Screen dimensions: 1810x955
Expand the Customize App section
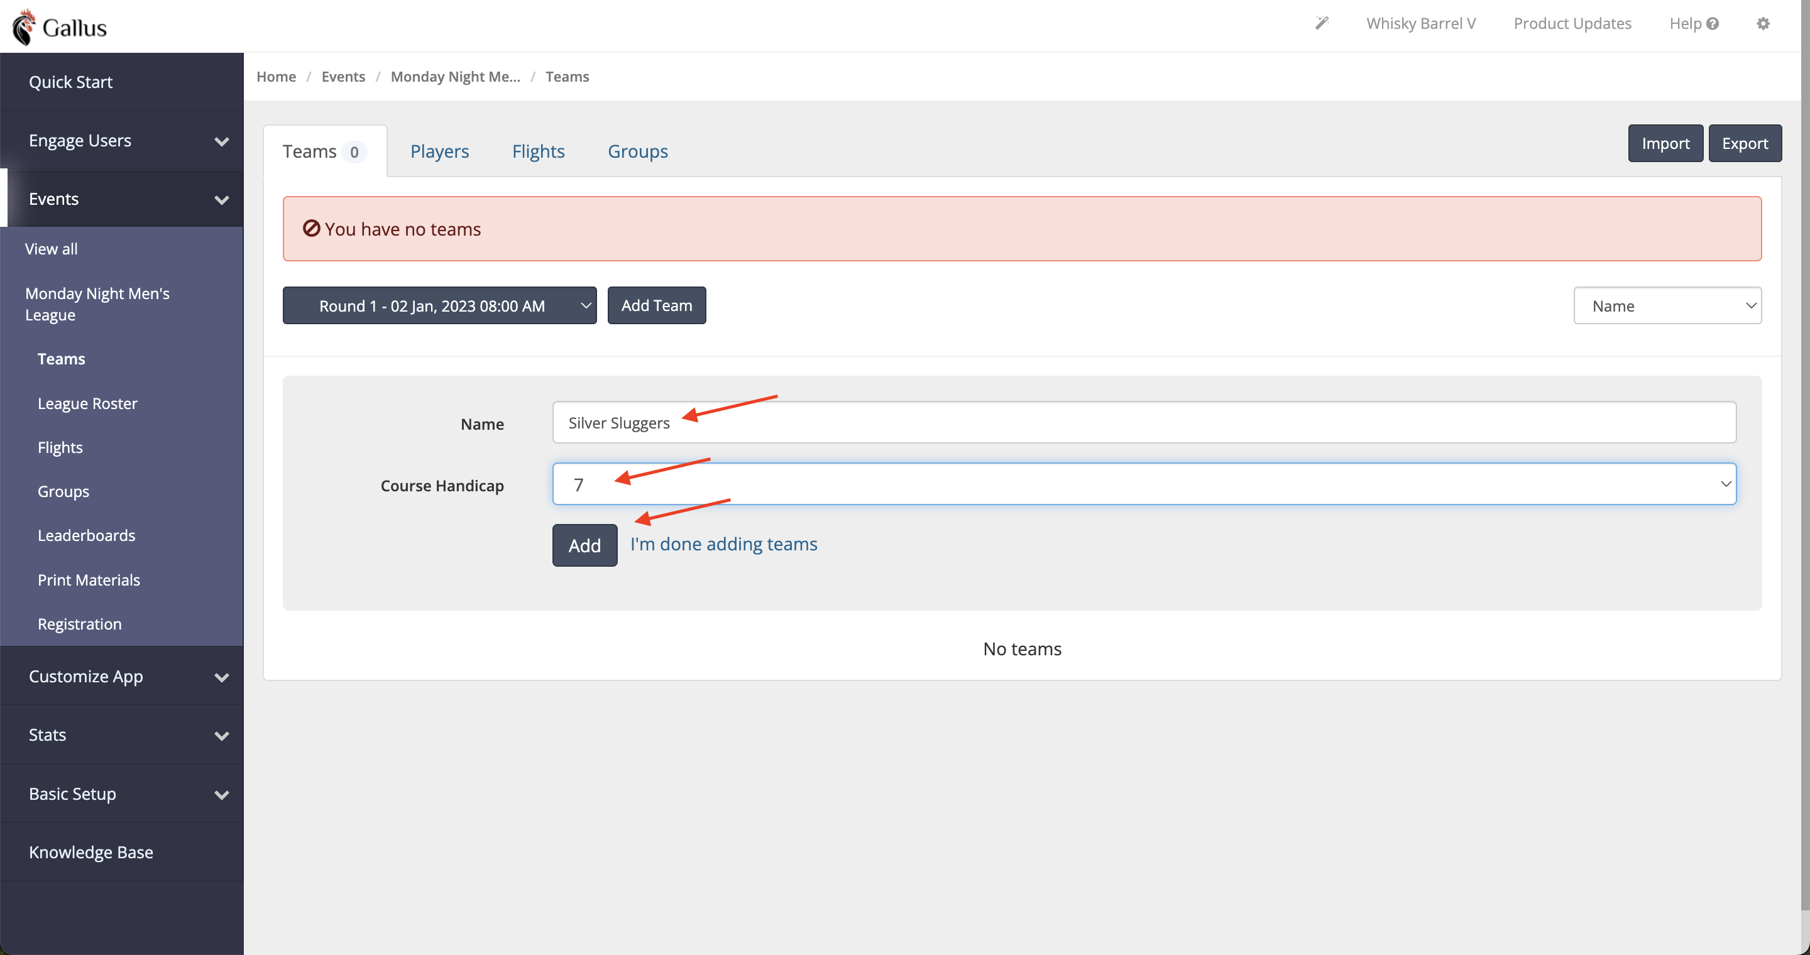(121, 676)
